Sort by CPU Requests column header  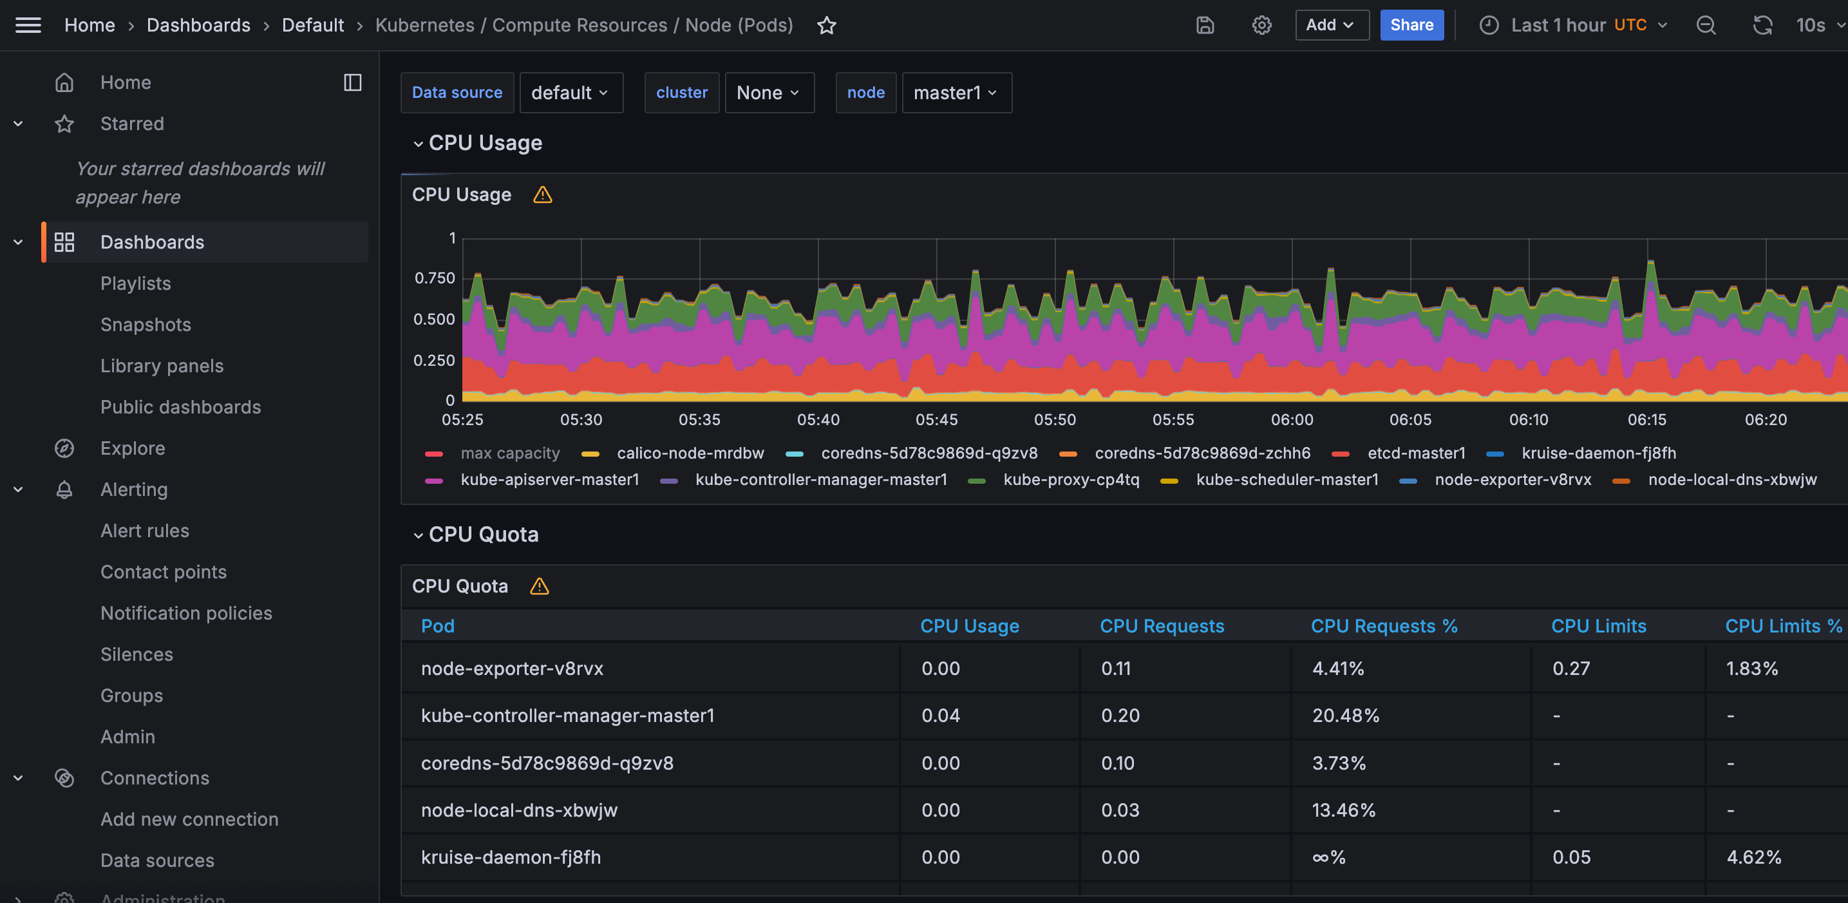click(x=1162, y=626)
